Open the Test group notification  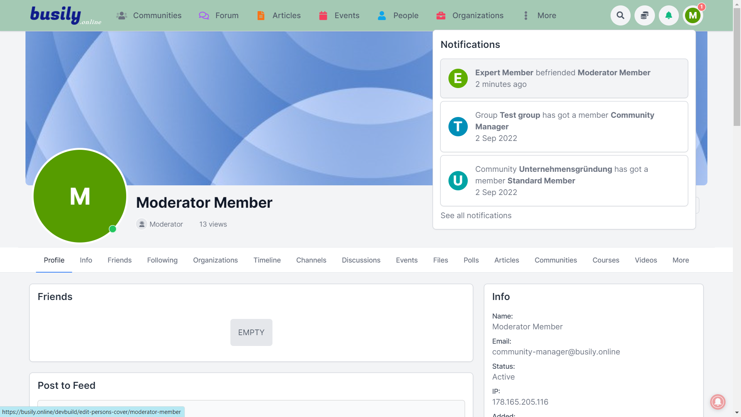[x=564, y=127]
